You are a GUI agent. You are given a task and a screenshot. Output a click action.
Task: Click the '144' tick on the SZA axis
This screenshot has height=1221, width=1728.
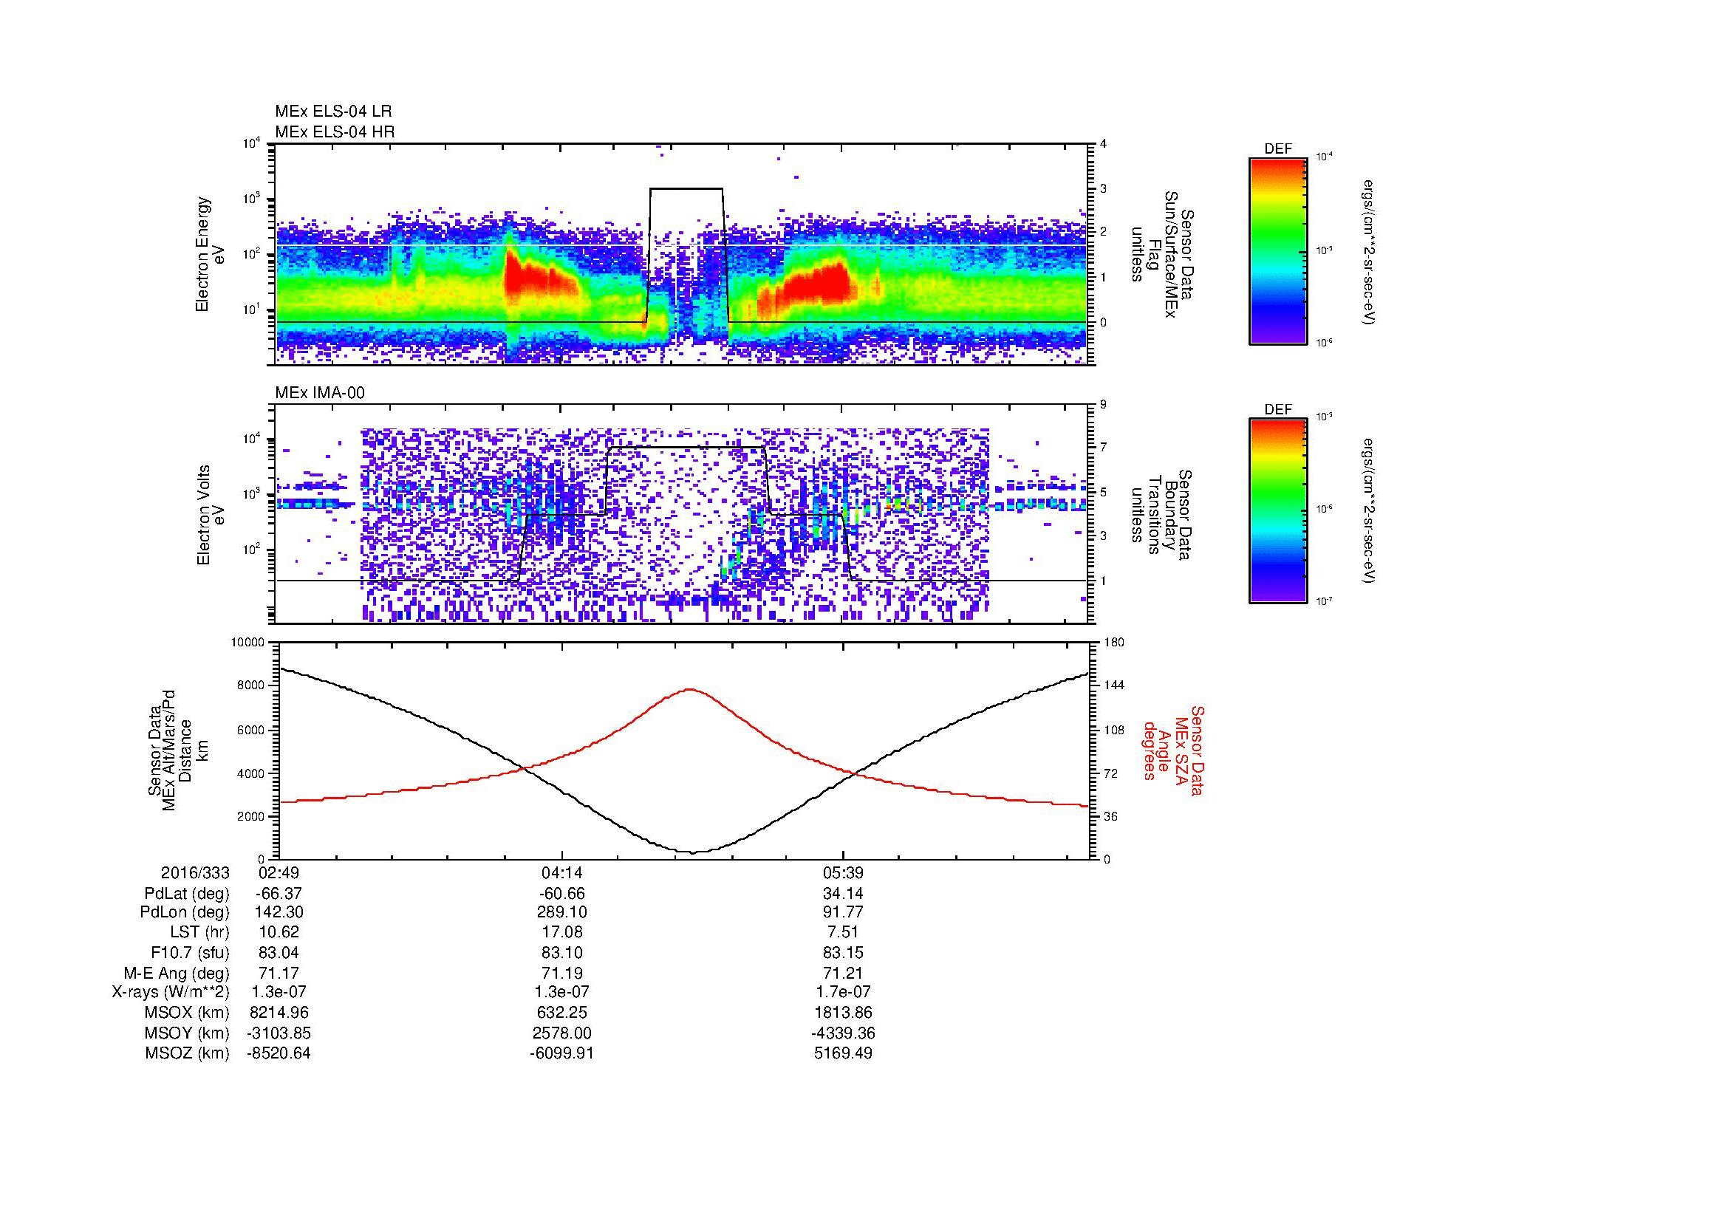coord(1116,686)
